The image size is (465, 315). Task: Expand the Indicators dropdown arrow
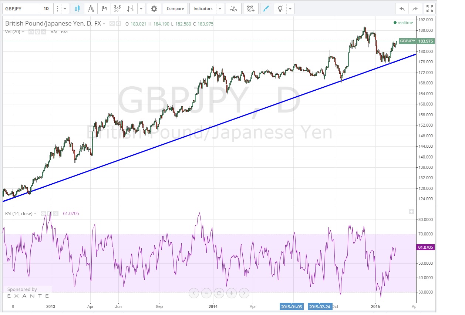(220, 9)
